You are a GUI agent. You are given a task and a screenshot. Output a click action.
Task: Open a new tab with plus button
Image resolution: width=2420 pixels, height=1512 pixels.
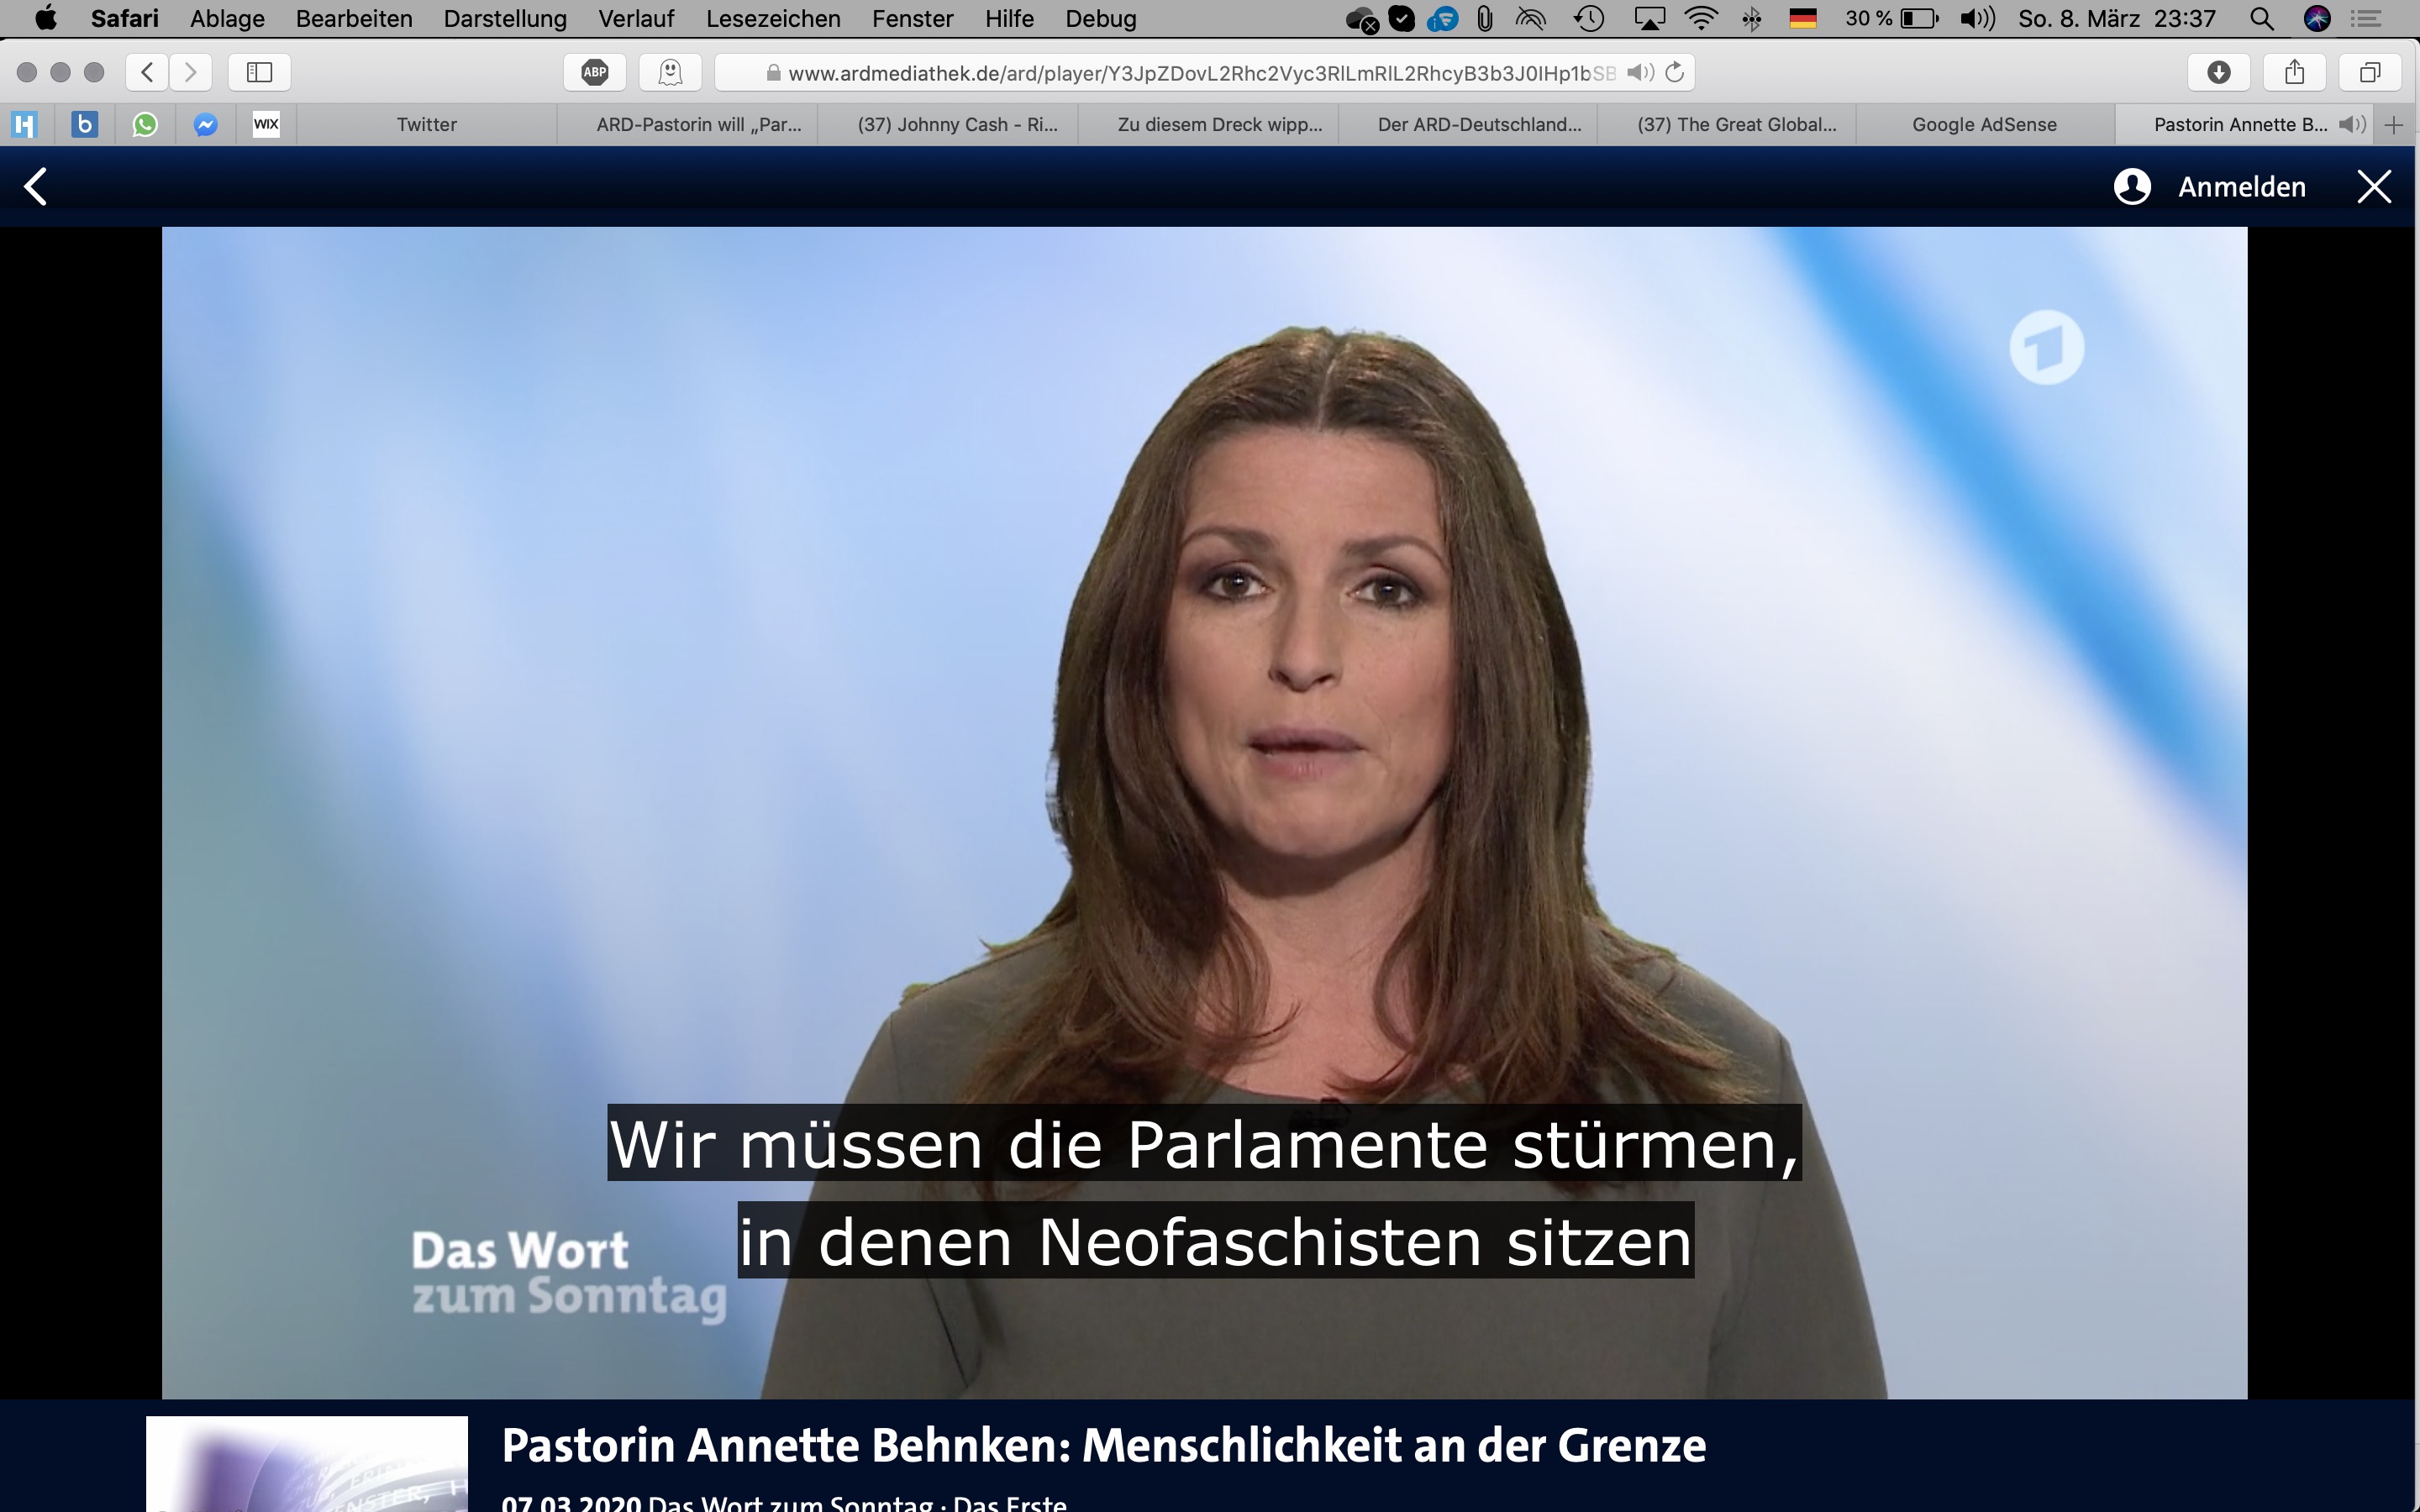2394,125
